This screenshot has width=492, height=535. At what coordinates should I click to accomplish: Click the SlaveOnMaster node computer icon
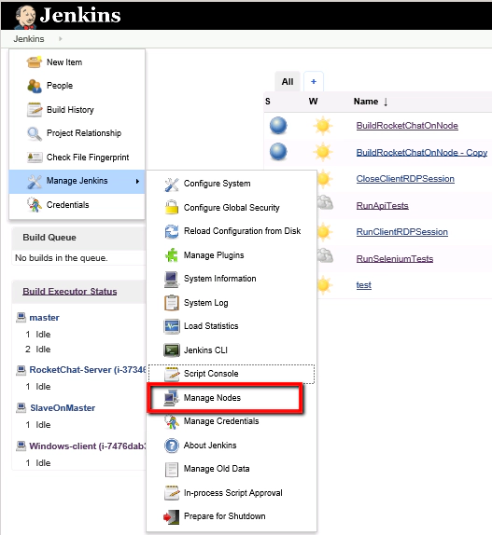click(21, 407)
